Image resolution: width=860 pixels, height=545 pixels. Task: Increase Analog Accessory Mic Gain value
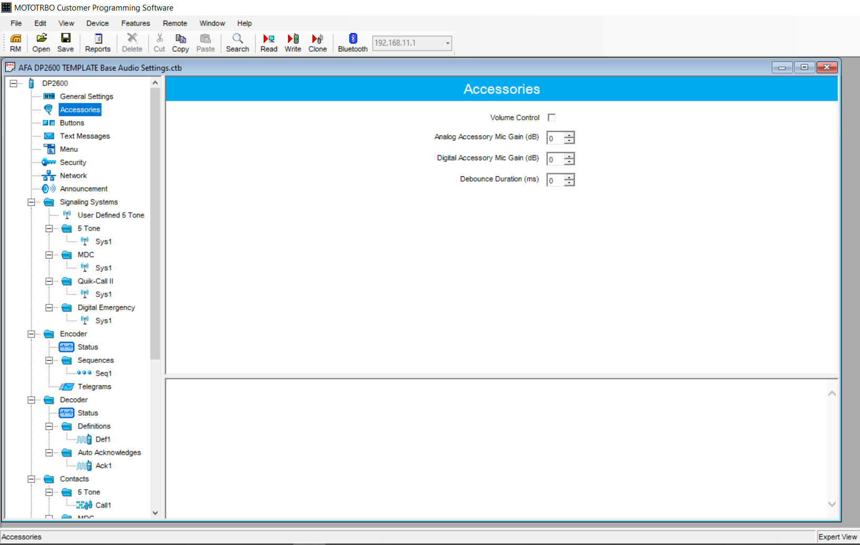tap(569, 135)
